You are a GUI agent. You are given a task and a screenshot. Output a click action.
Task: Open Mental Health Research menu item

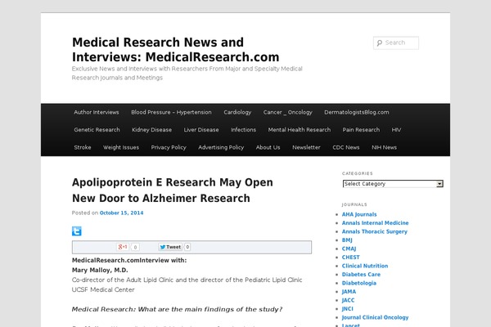click(300, 130)
